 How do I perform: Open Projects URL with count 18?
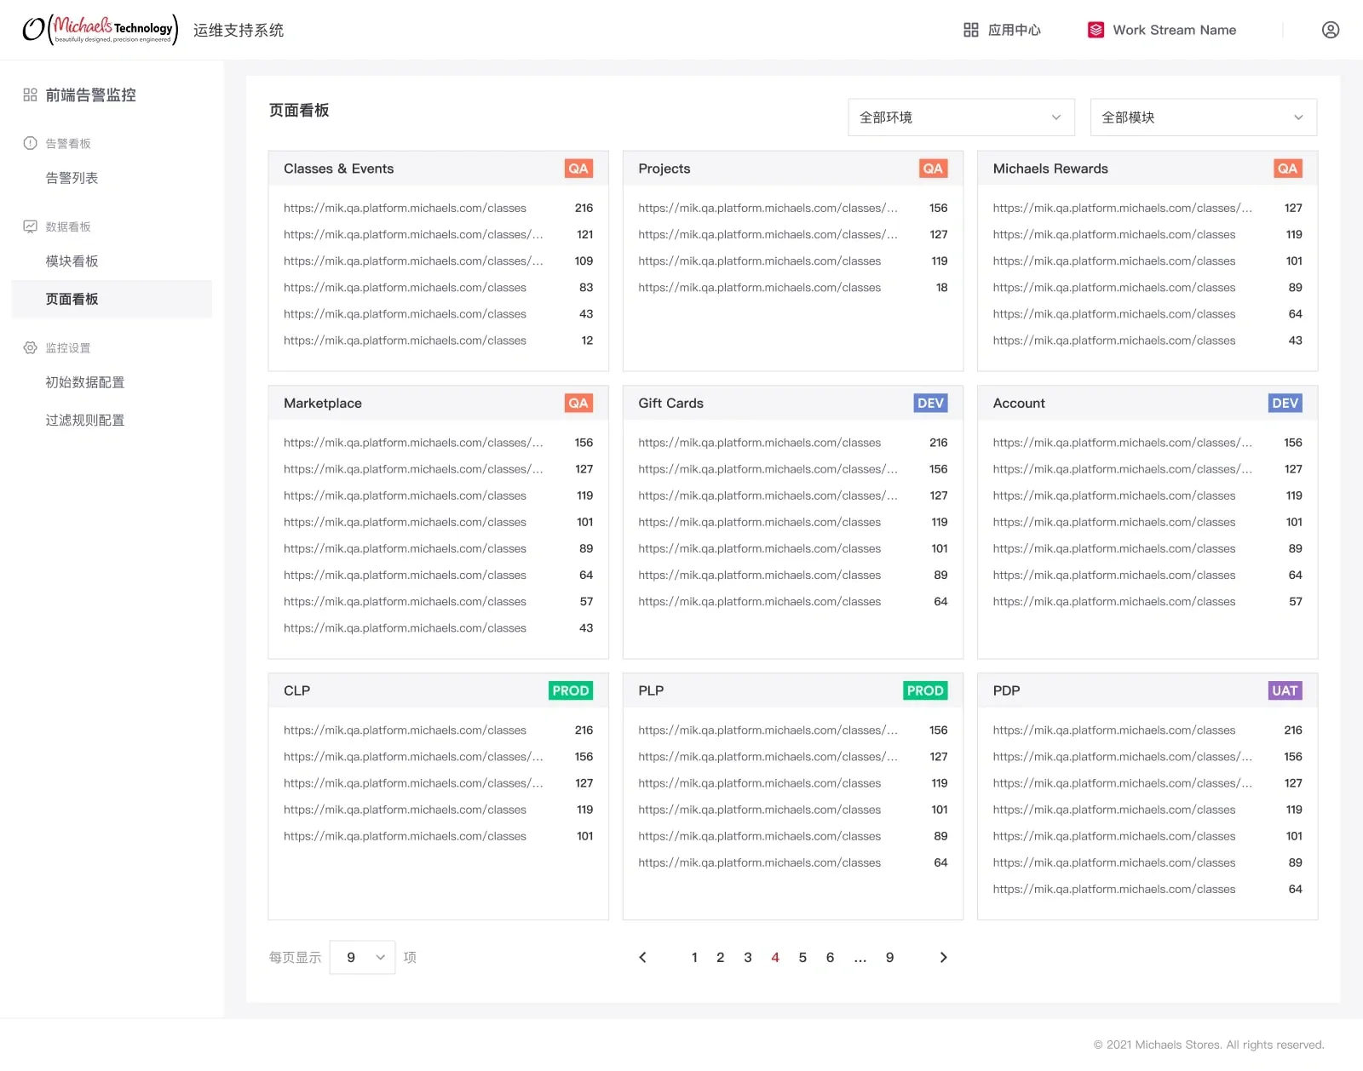click(759, 288)
